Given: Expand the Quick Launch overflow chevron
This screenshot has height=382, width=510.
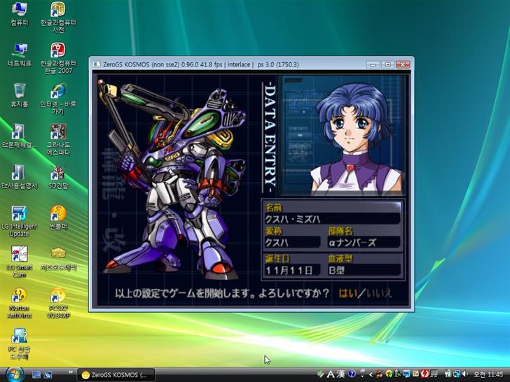Looking at the screenshot, I should click(x=70, y=372).
